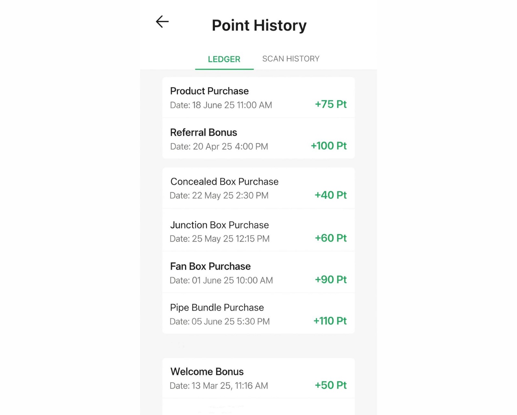Click the +75 Pt amount
Viewport: 517px width, 415px height.
331,104
